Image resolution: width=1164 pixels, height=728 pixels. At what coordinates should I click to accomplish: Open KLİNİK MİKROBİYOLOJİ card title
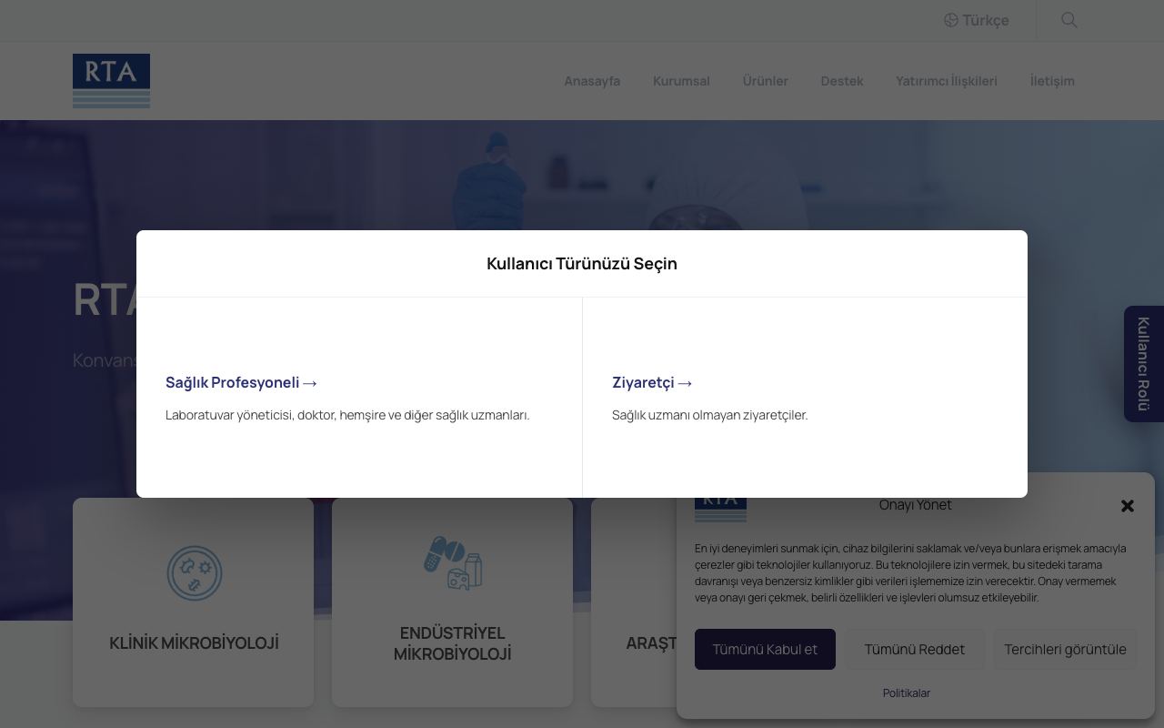[x=194, y=643]
